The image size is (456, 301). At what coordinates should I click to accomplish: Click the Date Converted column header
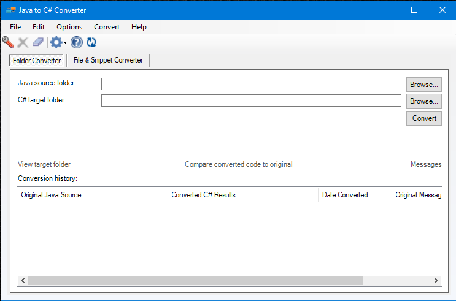coord(355,195)
